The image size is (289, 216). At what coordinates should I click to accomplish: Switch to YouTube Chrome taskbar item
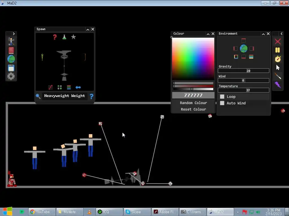[42, 212]
